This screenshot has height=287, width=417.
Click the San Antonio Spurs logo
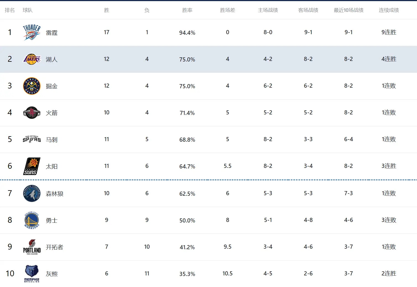[x=32, y=140]
